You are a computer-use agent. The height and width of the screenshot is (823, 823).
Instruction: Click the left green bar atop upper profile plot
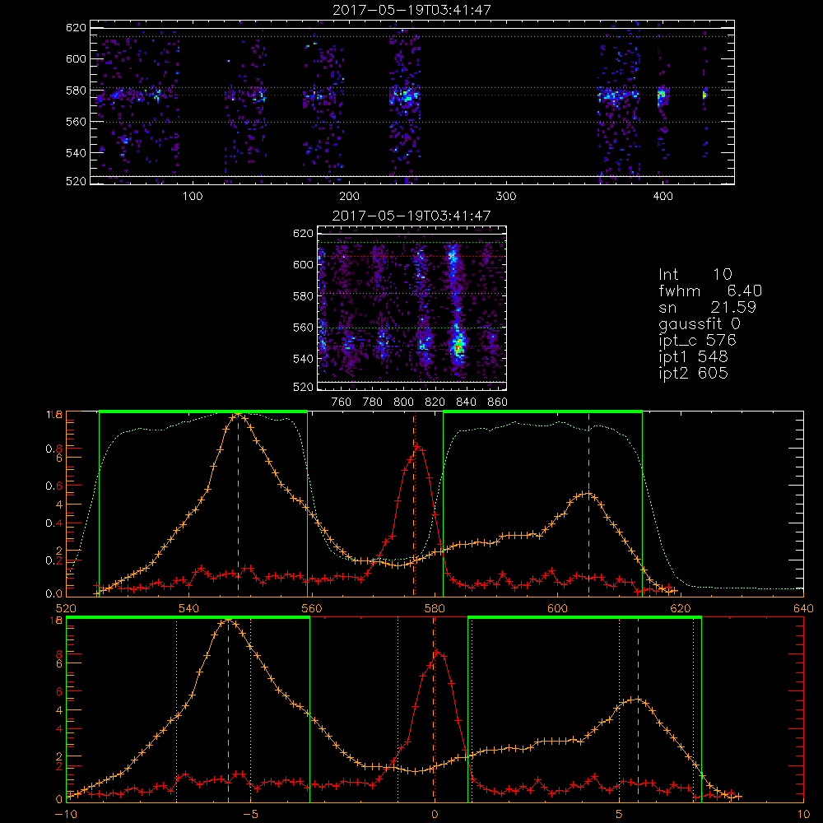(x=203, y=411)
